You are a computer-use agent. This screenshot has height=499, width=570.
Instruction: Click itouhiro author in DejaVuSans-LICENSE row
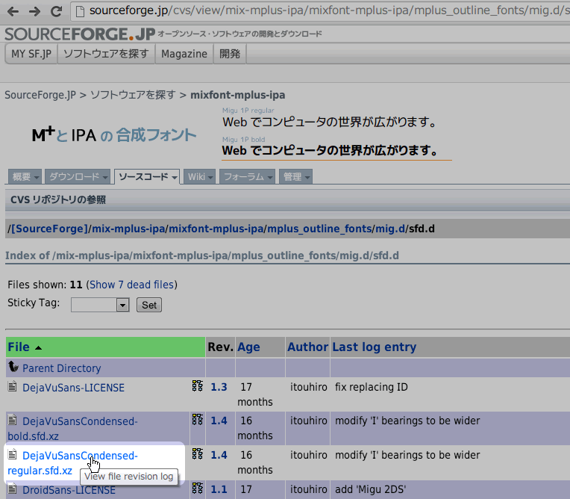tap(309, 386)
